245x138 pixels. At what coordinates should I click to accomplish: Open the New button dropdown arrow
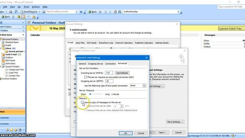click(x=6, y=12)
